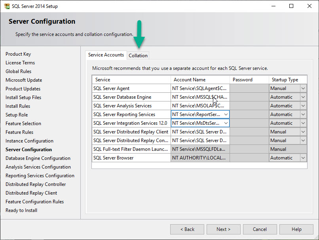Click SQL Server Integration Services 12.0 cell
Viewport: 319px width, 240px height.
click(x=131, y=123)
